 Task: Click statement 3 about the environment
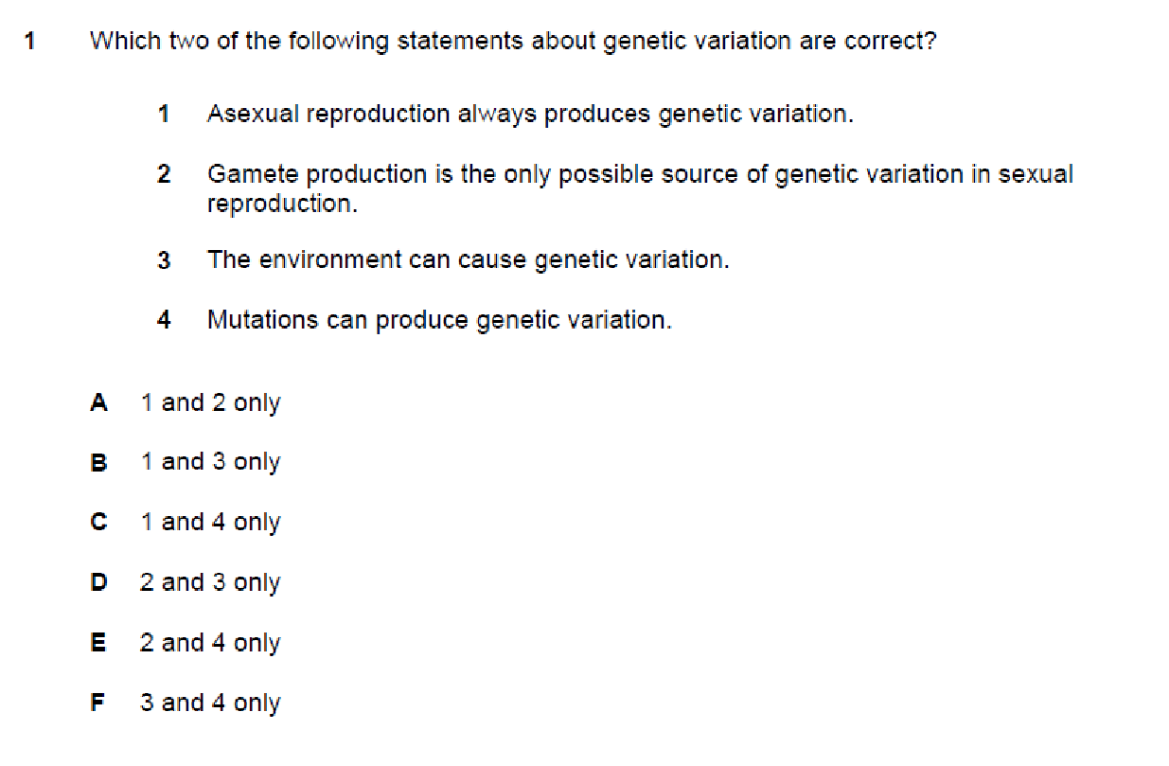tap(469, 259)
